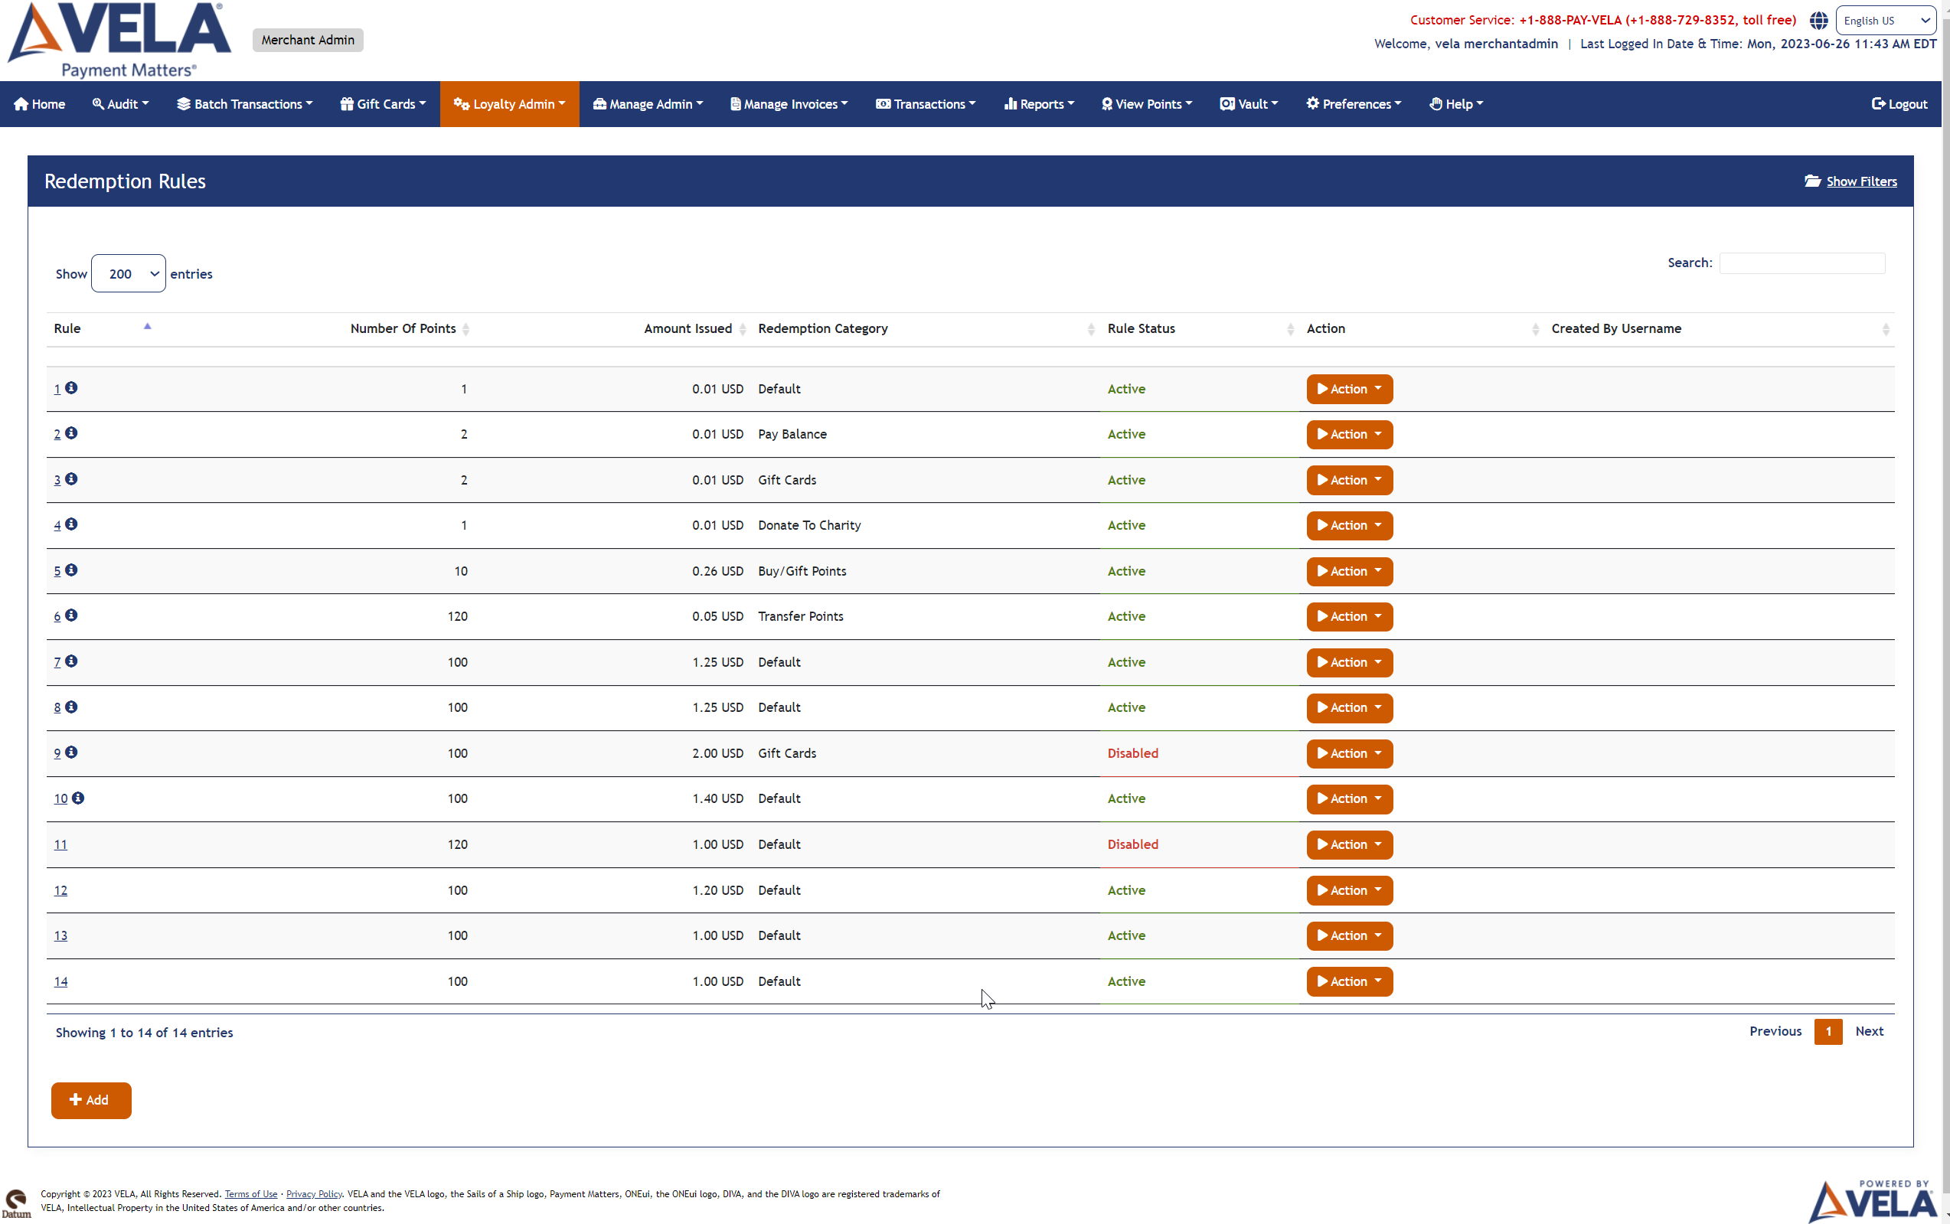1950x1224 pixels.
Task: Open the Vault menu
Action: (1249, 103)
